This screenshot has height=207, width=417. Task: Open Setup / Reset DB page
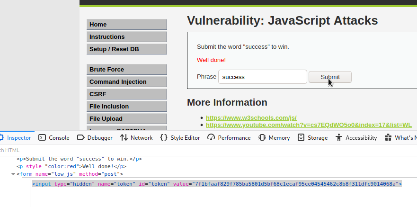tap(126, 49)
